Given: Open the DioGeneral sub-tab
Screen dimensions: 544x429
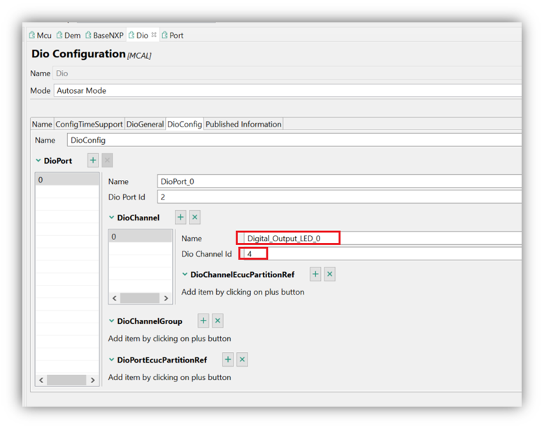Looking at the screenshot, I should click(x=145, y=125).
